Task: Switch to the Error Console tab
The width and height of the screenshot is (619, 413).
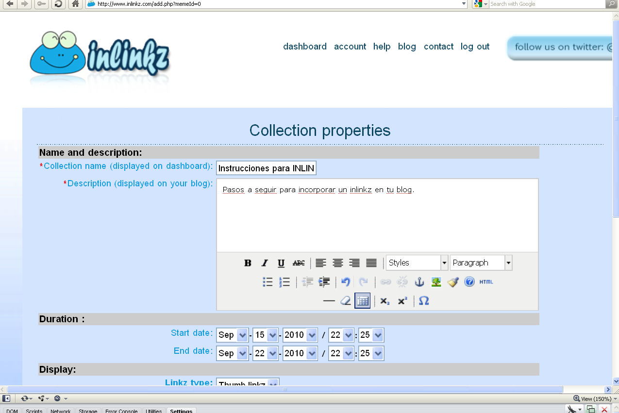Action: (121, 411)
